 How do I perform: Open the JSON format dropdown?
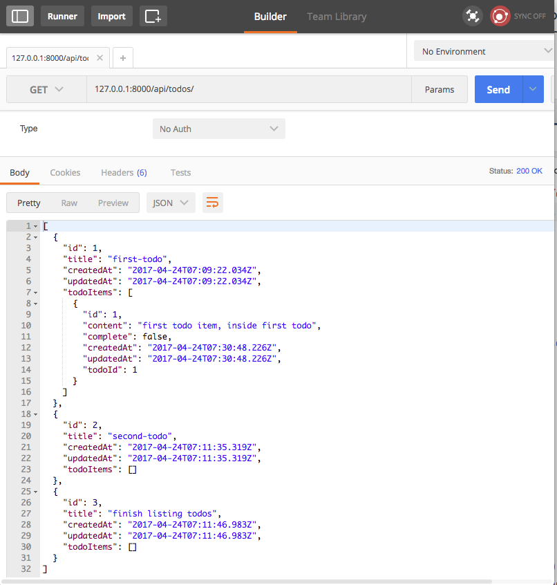(171, 203)
